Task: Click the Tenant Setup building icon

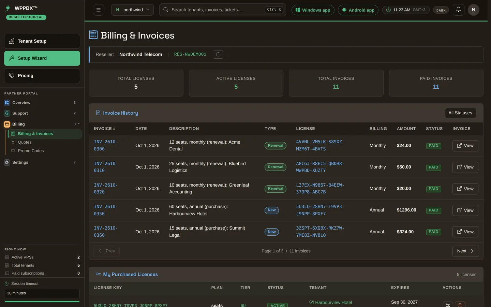Action: point(11,41)
